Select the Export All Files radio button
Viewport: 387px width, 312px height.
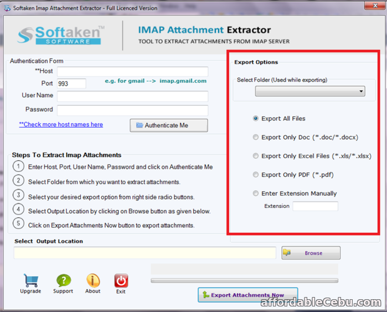pos(256,119)
